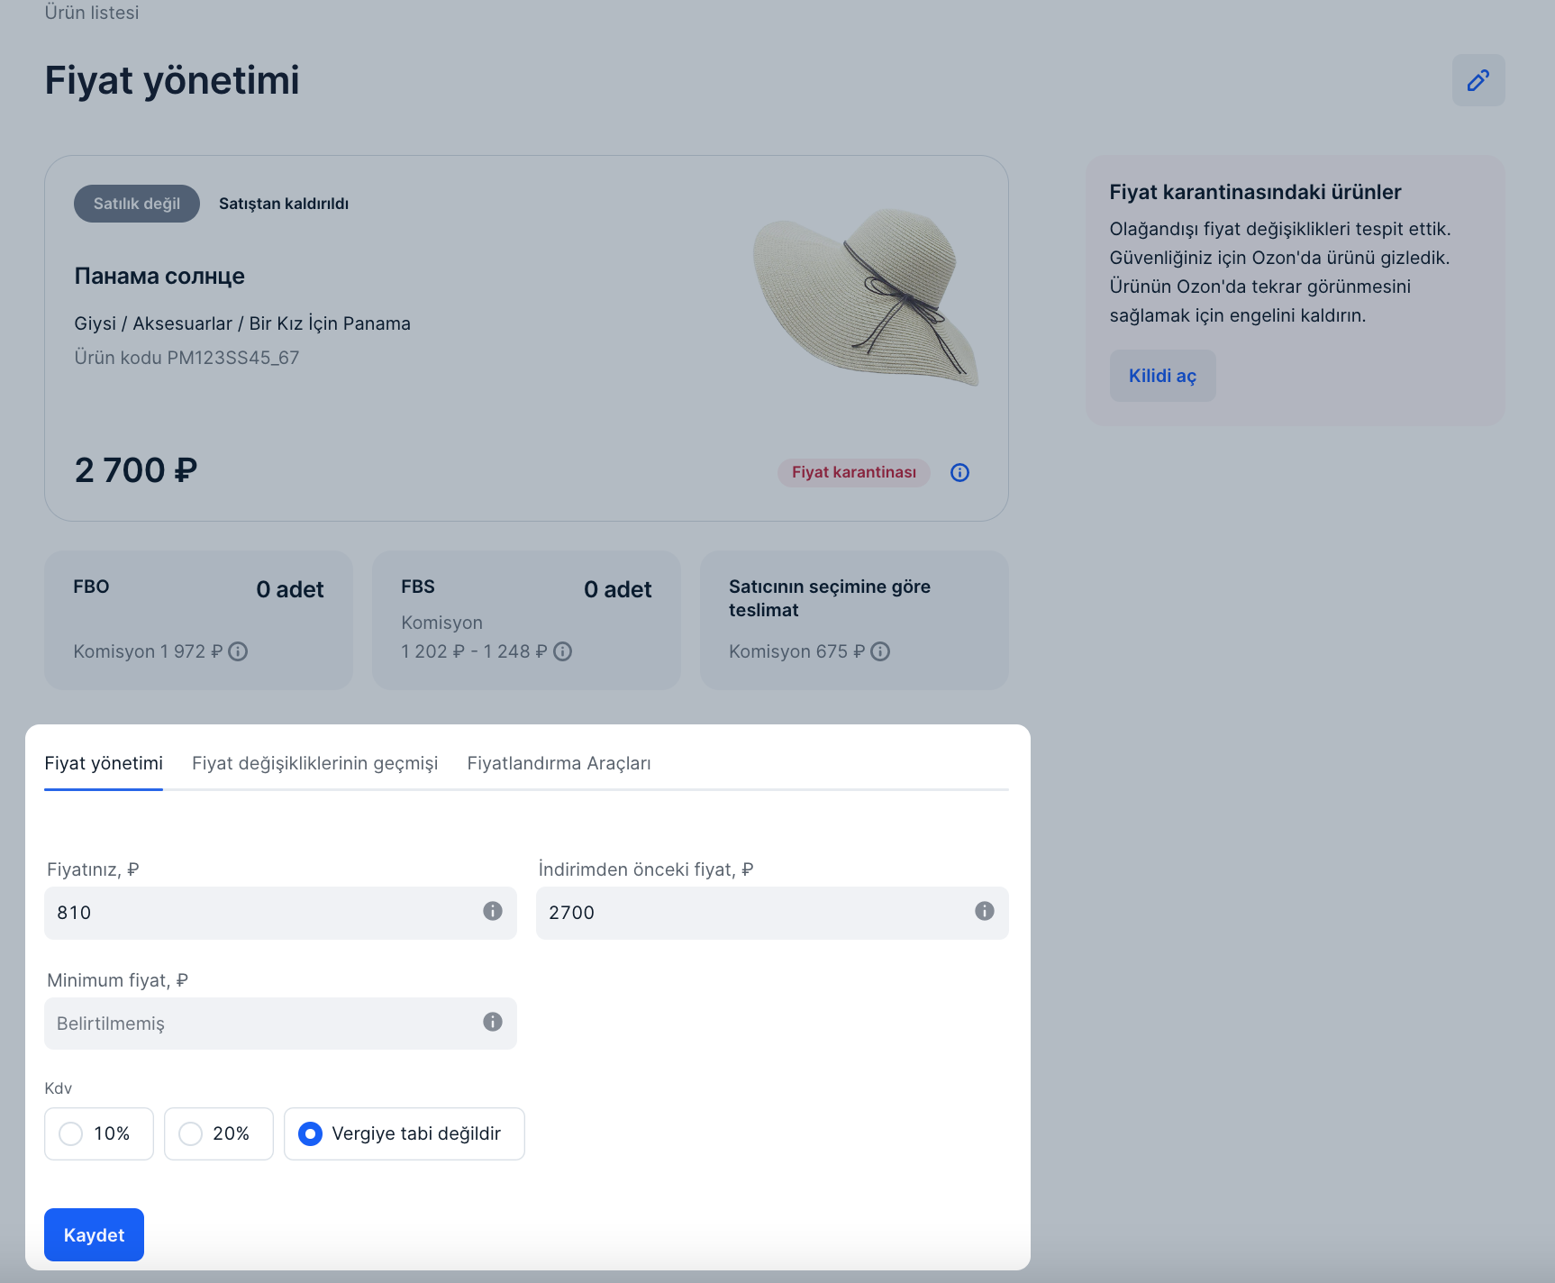This screenshot has height=1283, width=1555.
Task: Click the panama hat product thumbnail
Action: point(866,296)
